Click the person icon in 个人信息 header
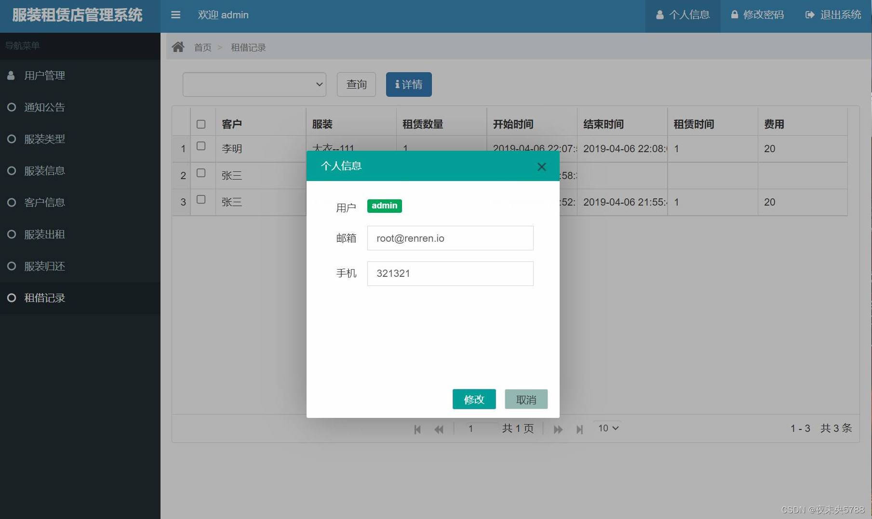Viewport: 872px width, 519px height. (x=660, y=15)
